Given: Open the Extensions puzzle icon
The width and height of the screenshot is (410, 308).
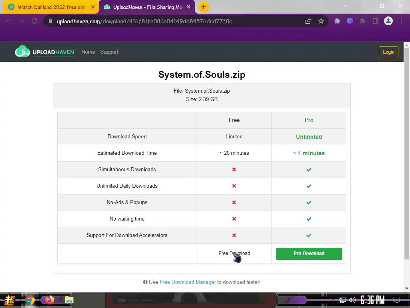Looking at the screenshot, I should [362, 21].
